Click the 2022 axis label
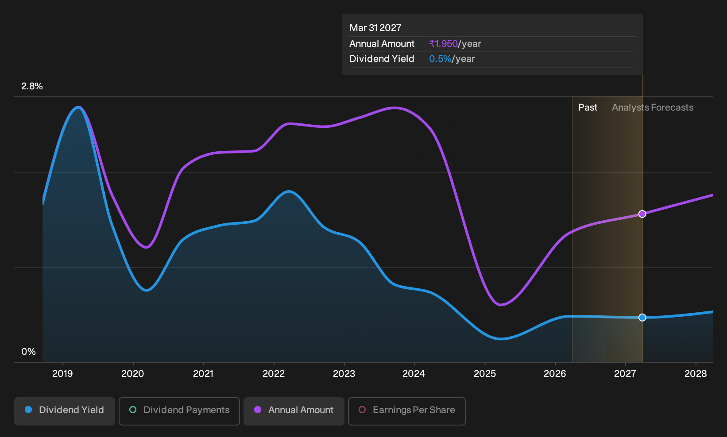The width and height of the screenshot is (727, 437). [274, 374]
